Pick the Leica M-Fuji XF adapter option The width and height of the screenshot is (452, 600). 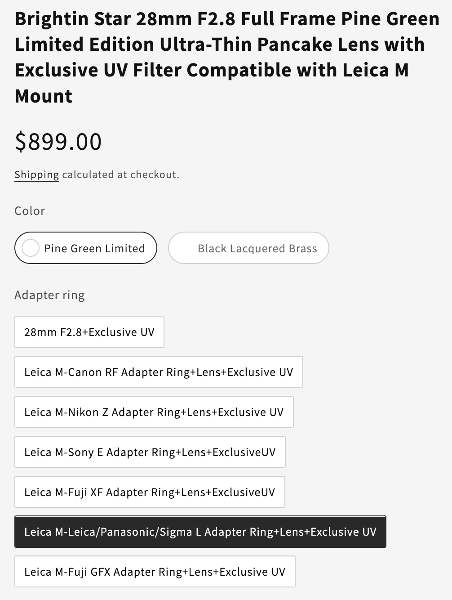click(149, 492)
